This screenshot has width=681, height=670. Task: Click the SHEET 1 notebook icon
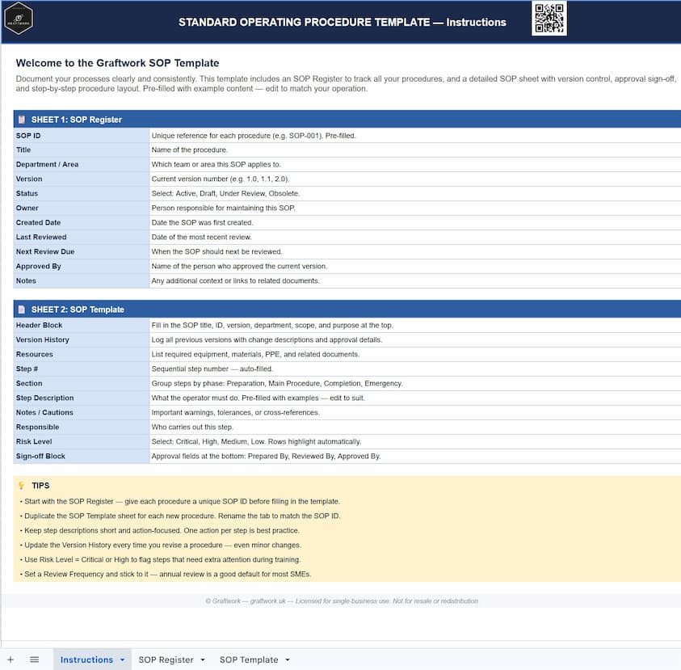(x=22, y=120)
